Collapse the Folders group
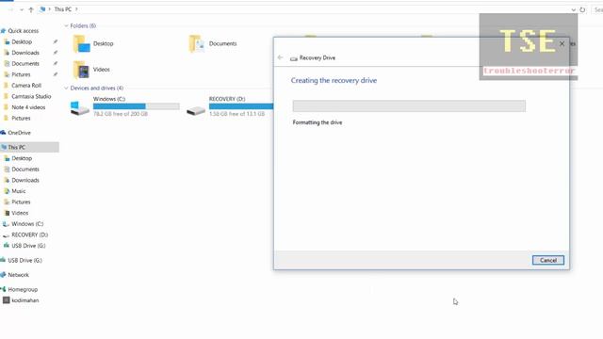Viewport: 603px width, 339px height. [x=66, y=25]
